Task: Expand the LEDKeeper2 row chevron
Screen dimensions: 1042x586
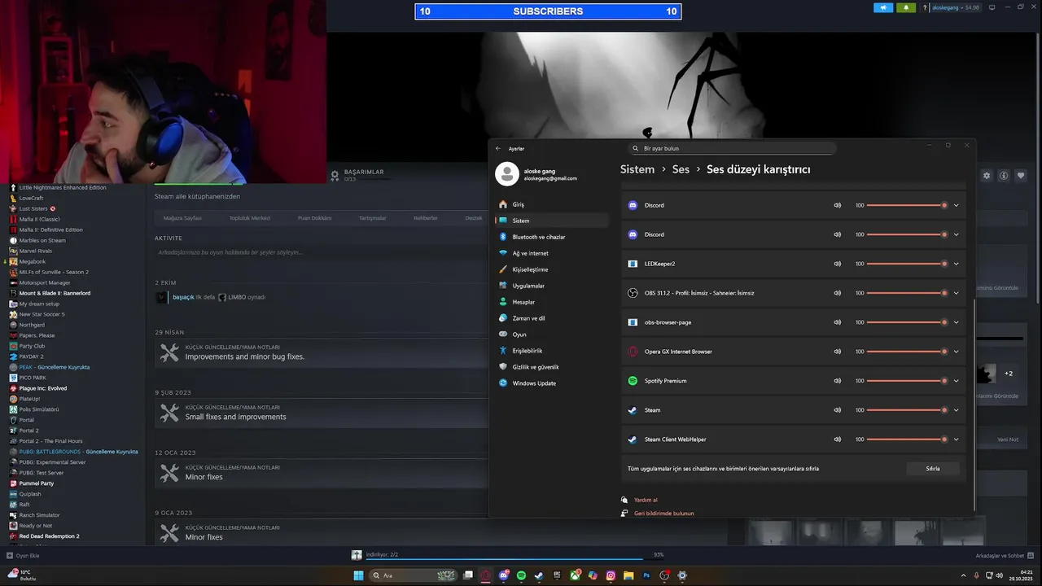Action: pyautogui.click(x=956, y=264)
